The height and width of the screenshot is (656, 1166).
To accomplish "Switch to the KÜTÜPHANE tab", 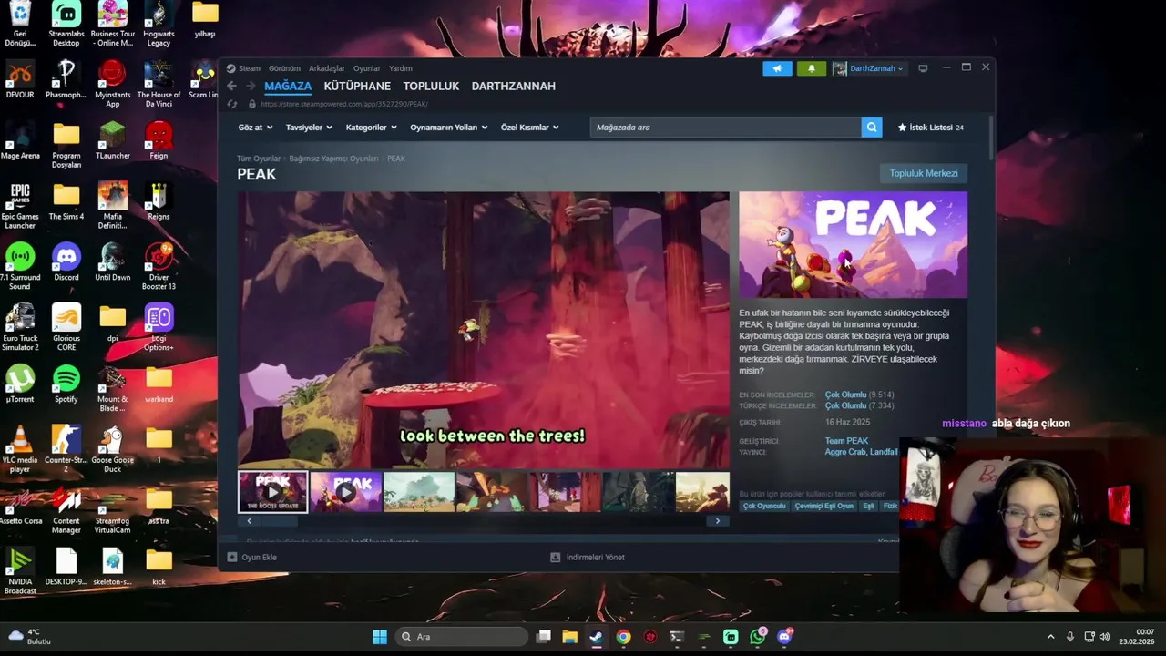I will pyautogui.click(x=357, y=86).
